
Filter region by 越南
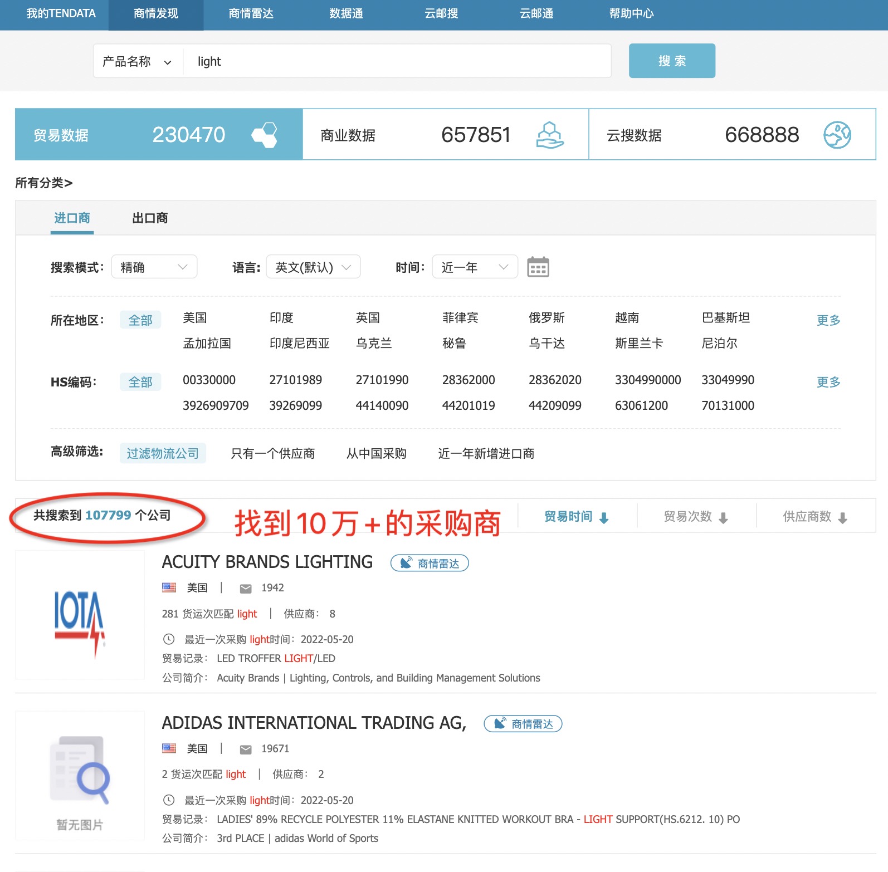click(x=627, y=317)
